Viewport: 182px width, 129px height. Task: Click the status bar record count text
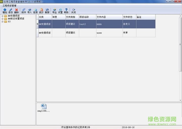pos(76,127)
